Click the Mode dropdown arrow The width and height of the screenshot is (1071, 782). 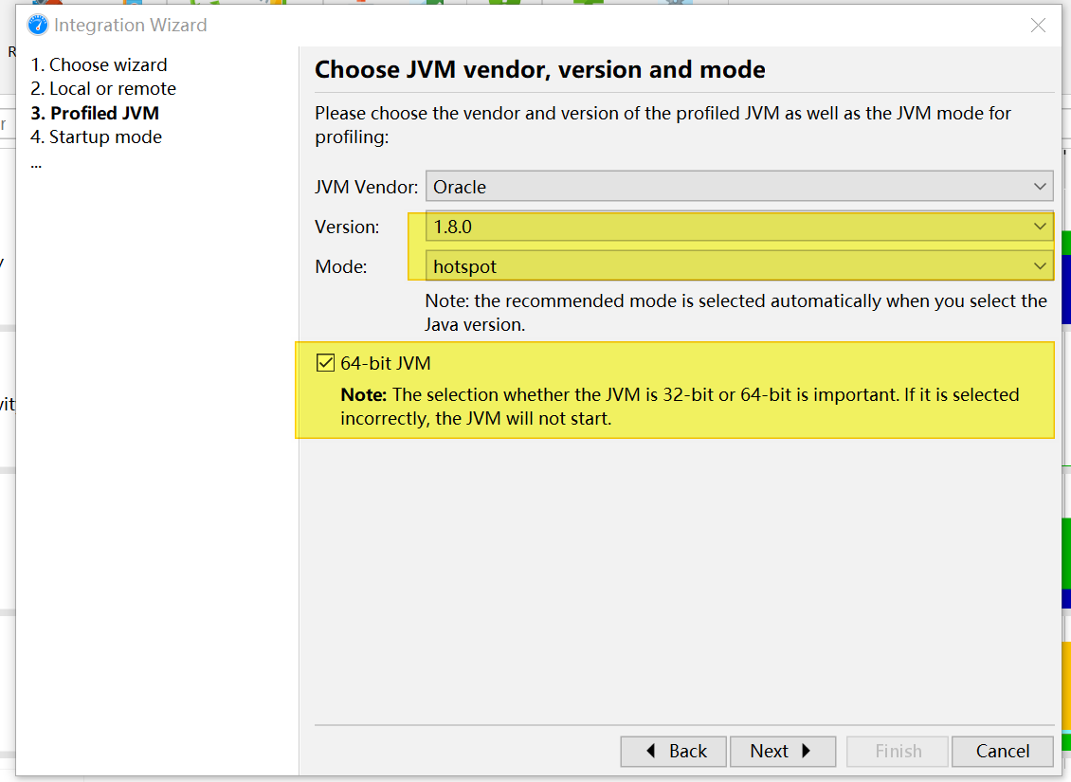click(1040, 266)
